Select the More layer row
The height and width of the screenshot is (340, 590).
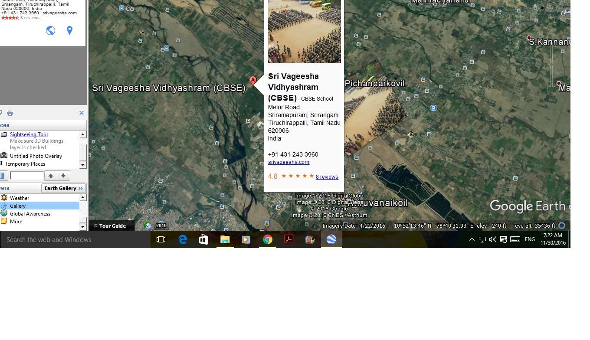pyautogui.click(x=16, y=221)
